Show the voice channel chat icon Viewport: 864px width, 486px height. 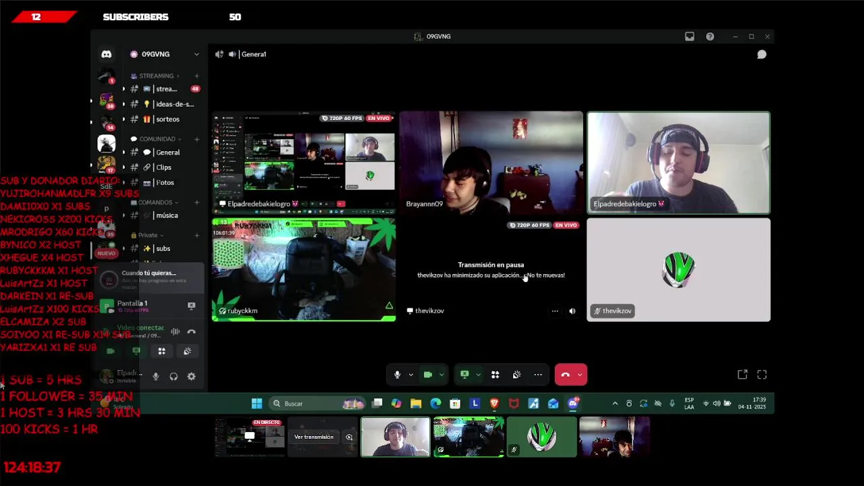(761, 55)
